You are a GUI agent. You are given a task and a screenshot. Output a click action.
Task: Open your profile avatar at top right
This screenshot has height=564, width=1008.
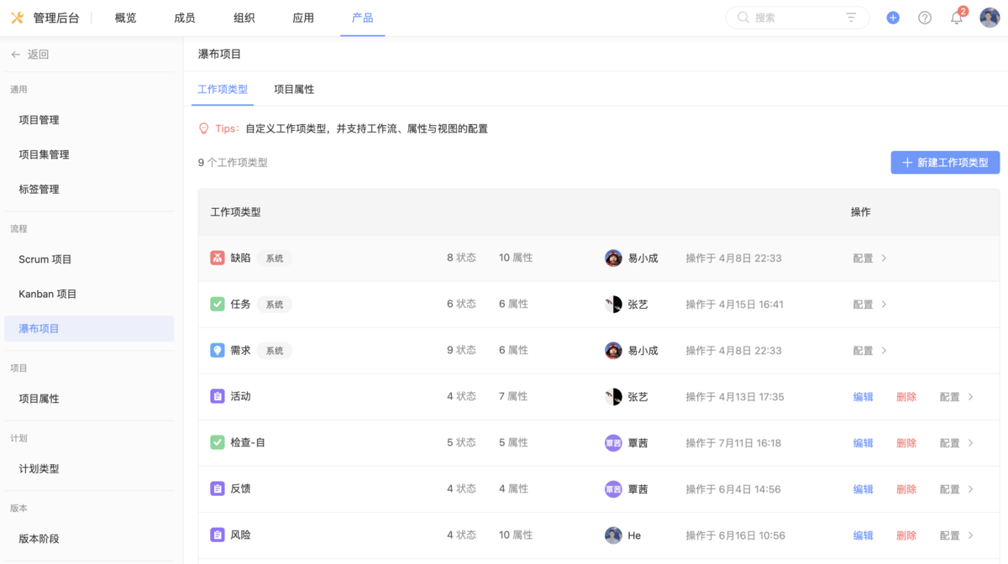click(x=989, y=17)
